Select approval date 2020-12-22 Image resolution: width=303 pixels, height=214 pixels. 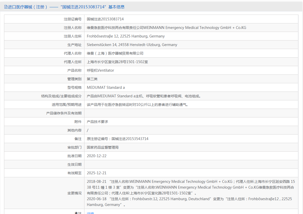pos(97,156)
